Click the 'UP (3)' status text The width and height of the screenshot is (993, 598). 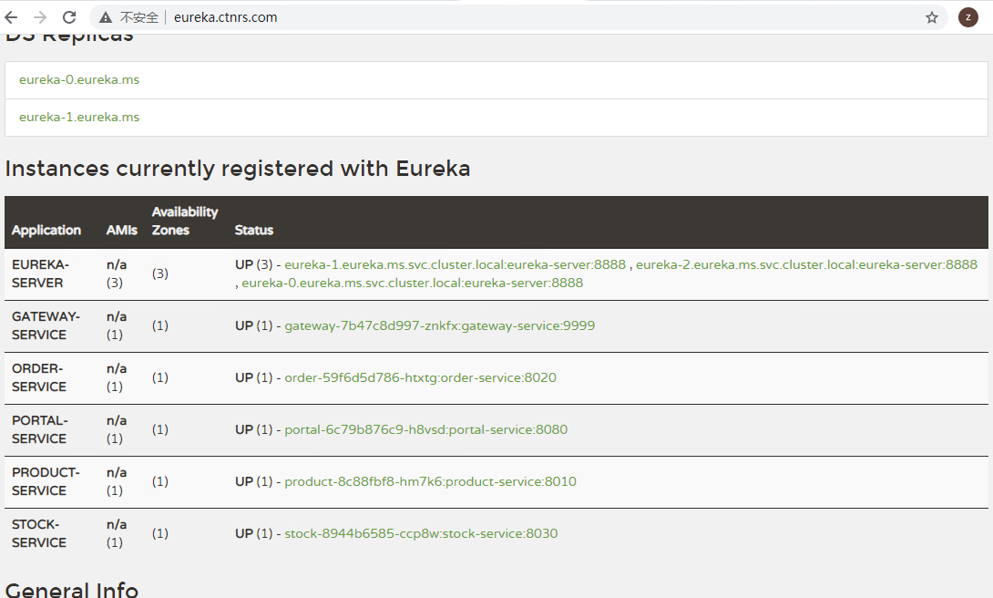[254, 264]
